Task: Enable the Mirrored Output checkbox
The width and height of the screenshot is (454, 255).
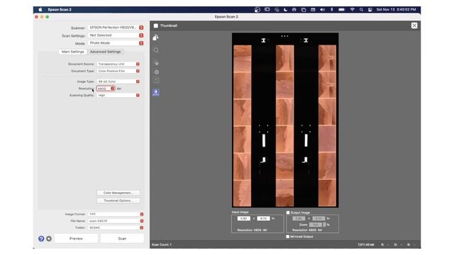Action: click(x=287, y=237)
